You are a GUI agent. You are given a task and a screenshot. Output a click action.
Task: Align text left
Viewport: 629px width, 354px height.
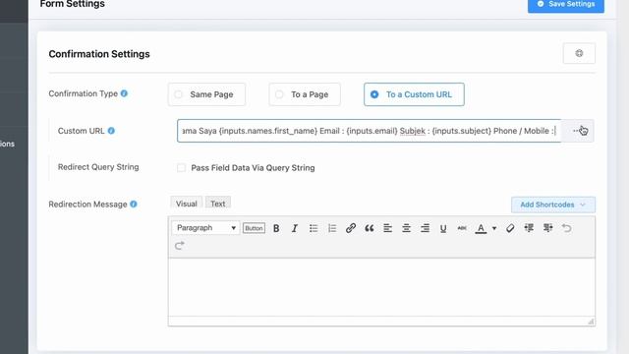[x=387, y=228]
